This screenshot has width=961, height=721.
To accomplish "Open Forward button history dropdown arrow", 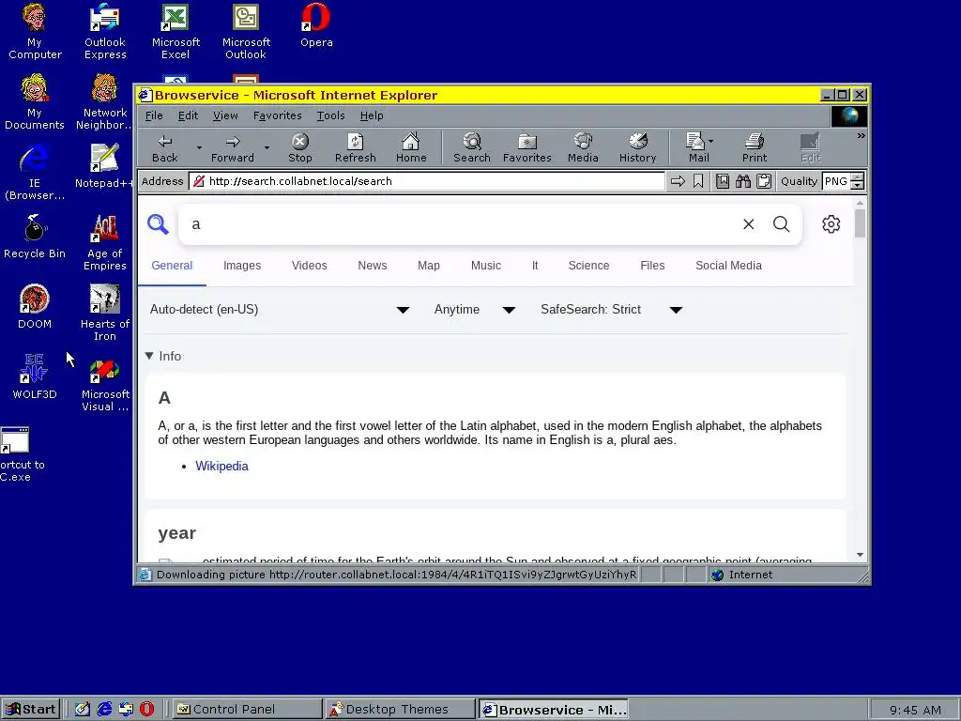I will click(267, 147).
